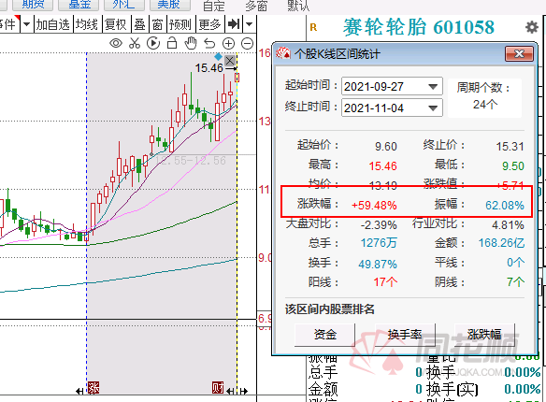Viewport: 546px width, 402px height.
Task: Click the jump-to-end arrow toolbar icon
Action: click(234, 24)
